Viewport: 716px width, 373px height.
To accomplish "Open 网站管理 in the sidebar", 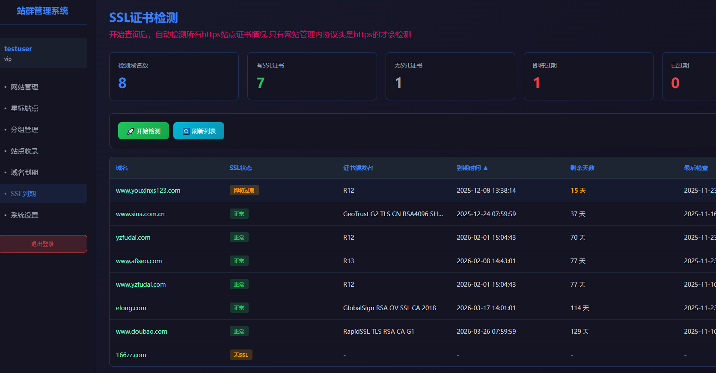I will [x=24, y=87].
